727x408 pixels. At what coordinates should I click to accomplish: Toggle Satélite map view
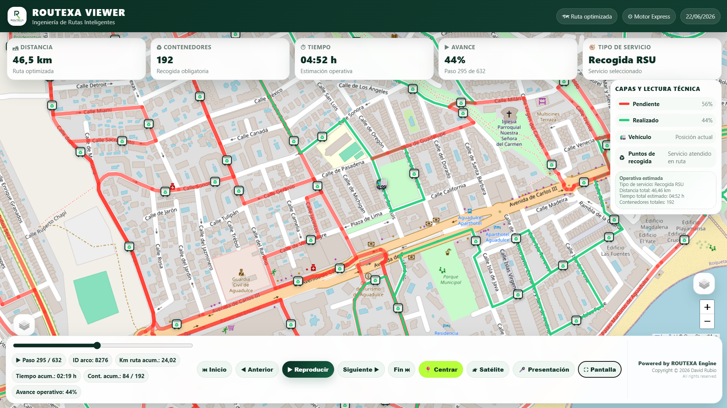(x=488, y=369)
